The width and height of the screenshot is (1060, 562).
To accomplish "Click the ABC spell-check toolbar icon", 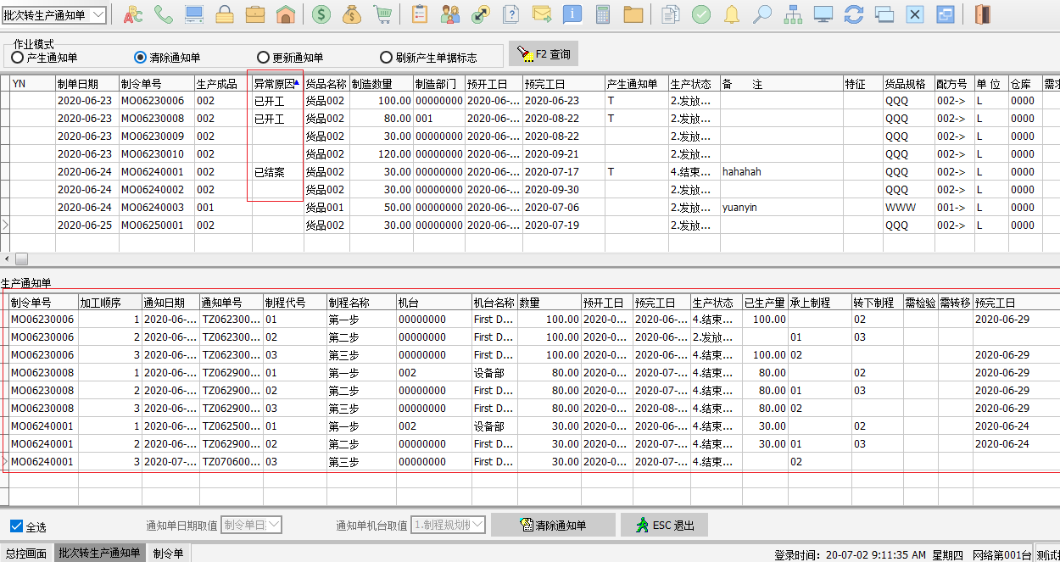I will point(133,14).
